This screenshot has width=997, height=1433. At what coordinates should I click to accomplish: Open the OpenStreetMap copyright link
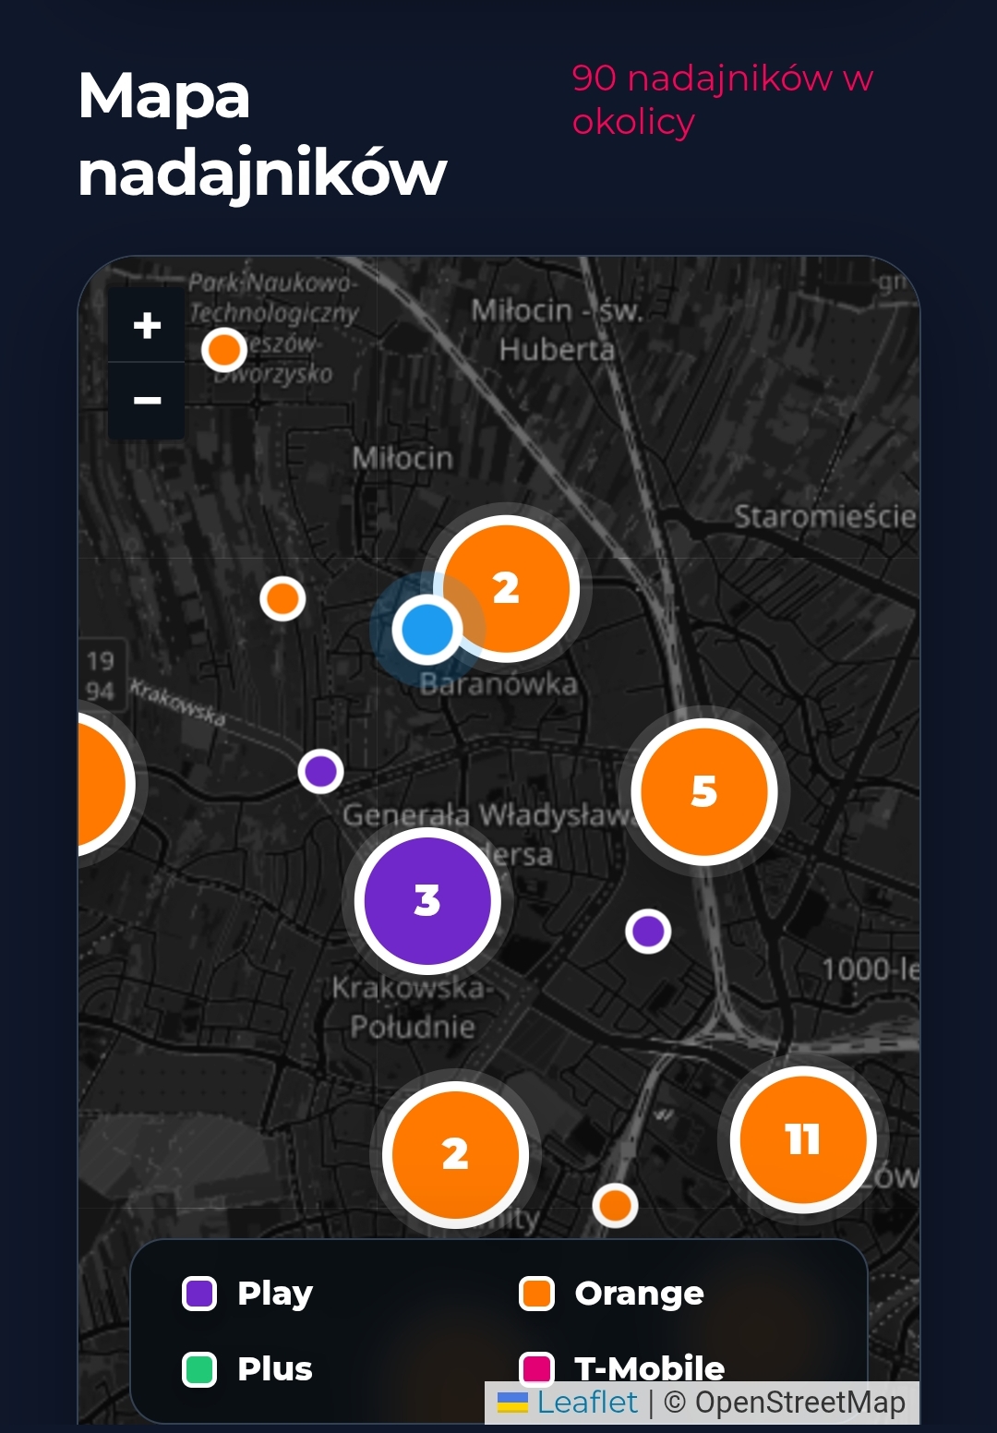(x=800, y=1403)
